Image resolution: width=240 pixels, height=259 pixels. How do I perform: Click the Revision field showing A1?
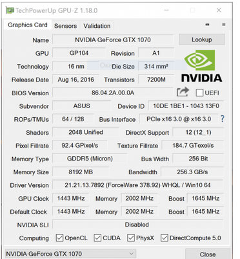tap(156, 53)
